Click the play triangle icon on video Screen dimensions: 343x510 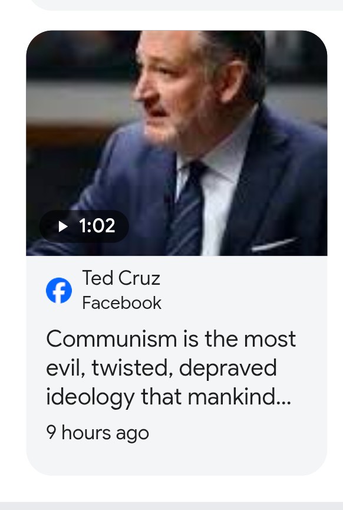(x=62, y=226)
